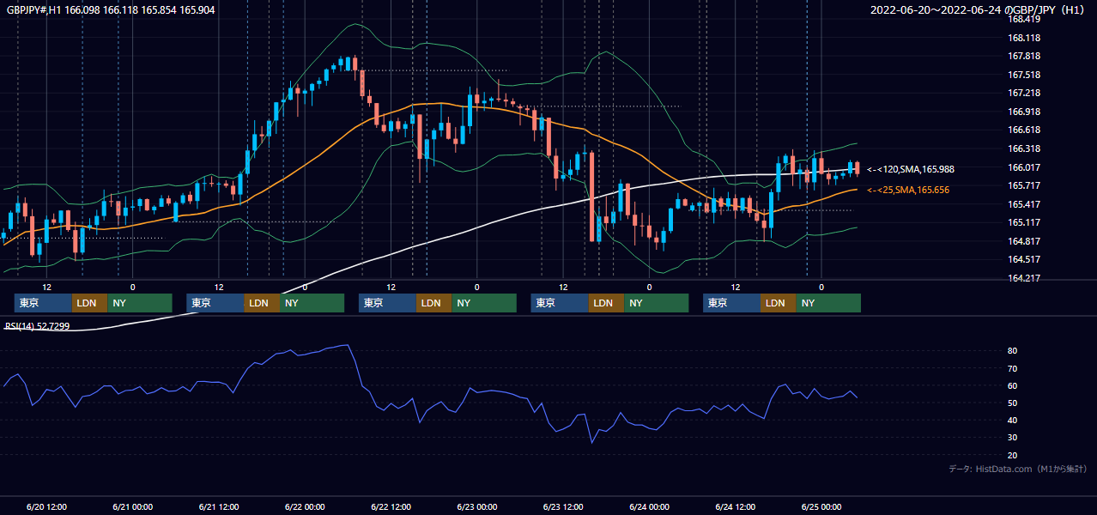The image size is (1097, 515).
Task: Click price axis value 165.717
Action: pyautogui.click(x=1023, y=185)
